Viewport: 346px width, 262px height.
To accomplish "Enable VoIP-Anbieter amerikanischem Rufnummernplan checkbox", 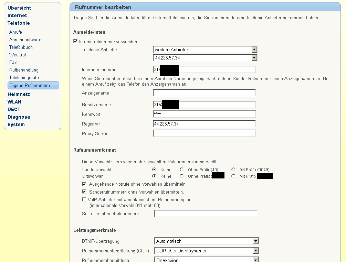I will point(84,199).
